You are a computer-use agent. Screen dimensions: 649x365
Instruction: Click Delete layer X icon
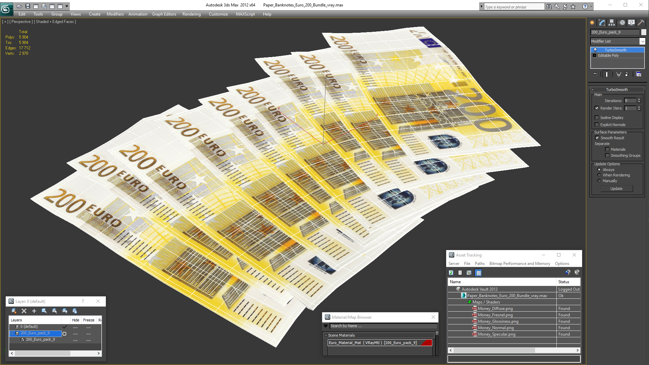[x=24, y=311]
